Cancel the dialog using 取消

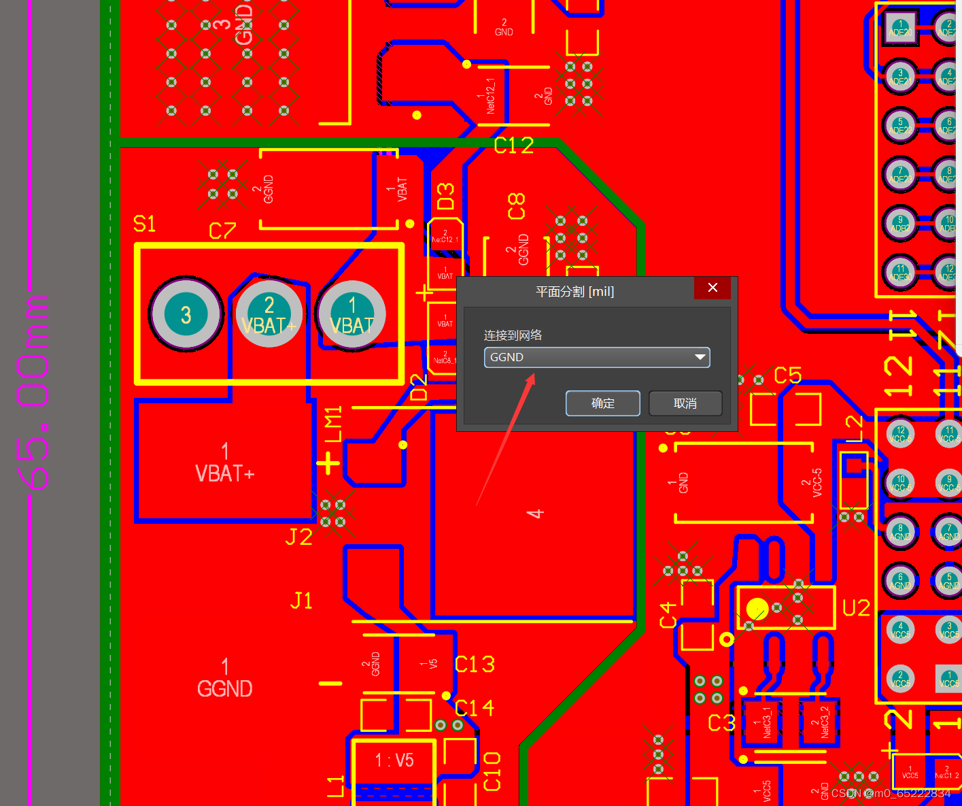click(685, 403)
